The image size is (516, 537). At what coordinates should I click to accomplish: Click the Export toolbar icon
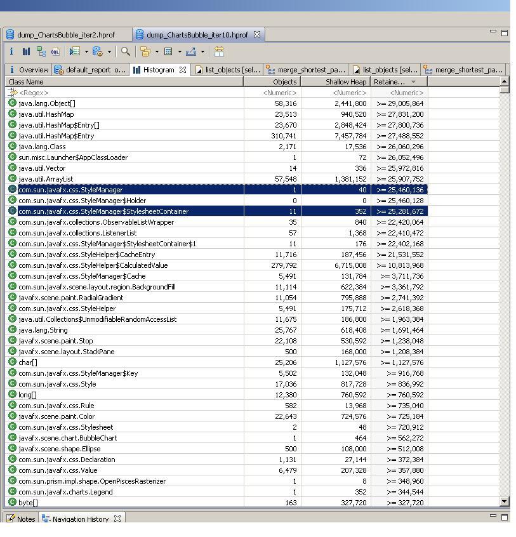[191, 51]
